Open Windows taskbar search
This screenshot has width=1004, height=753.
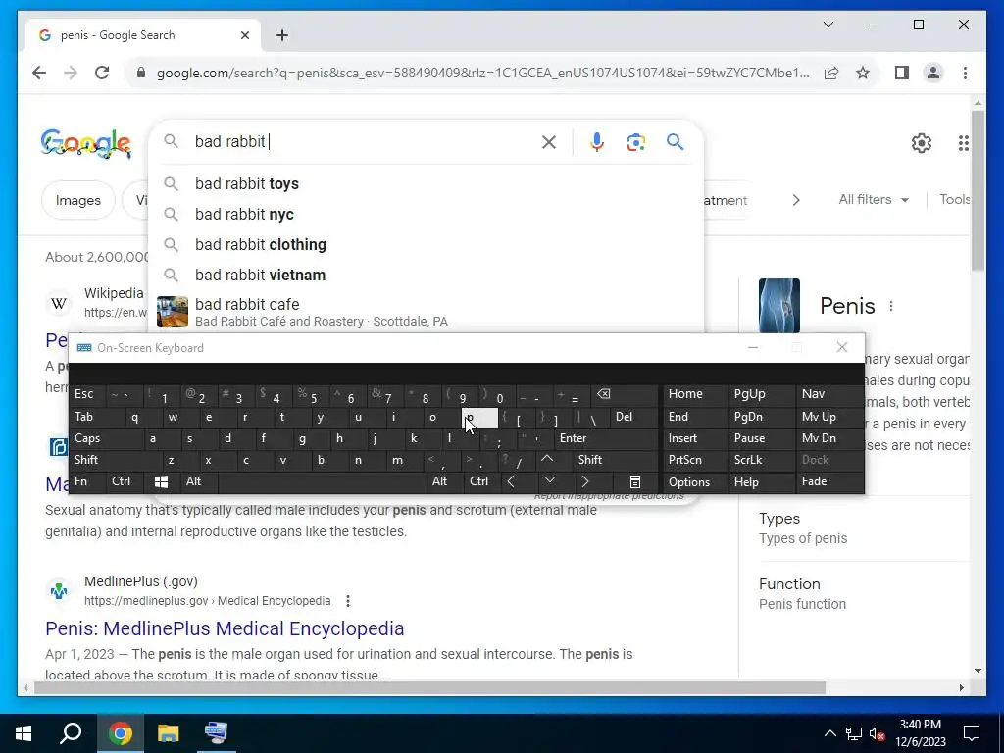pyautogui.click(x=71, y=733)
